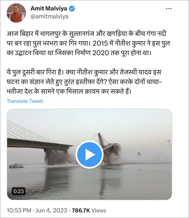Click the @amitmalviya handle
This screenshot has width=189, height=218.
pos(49,17)
